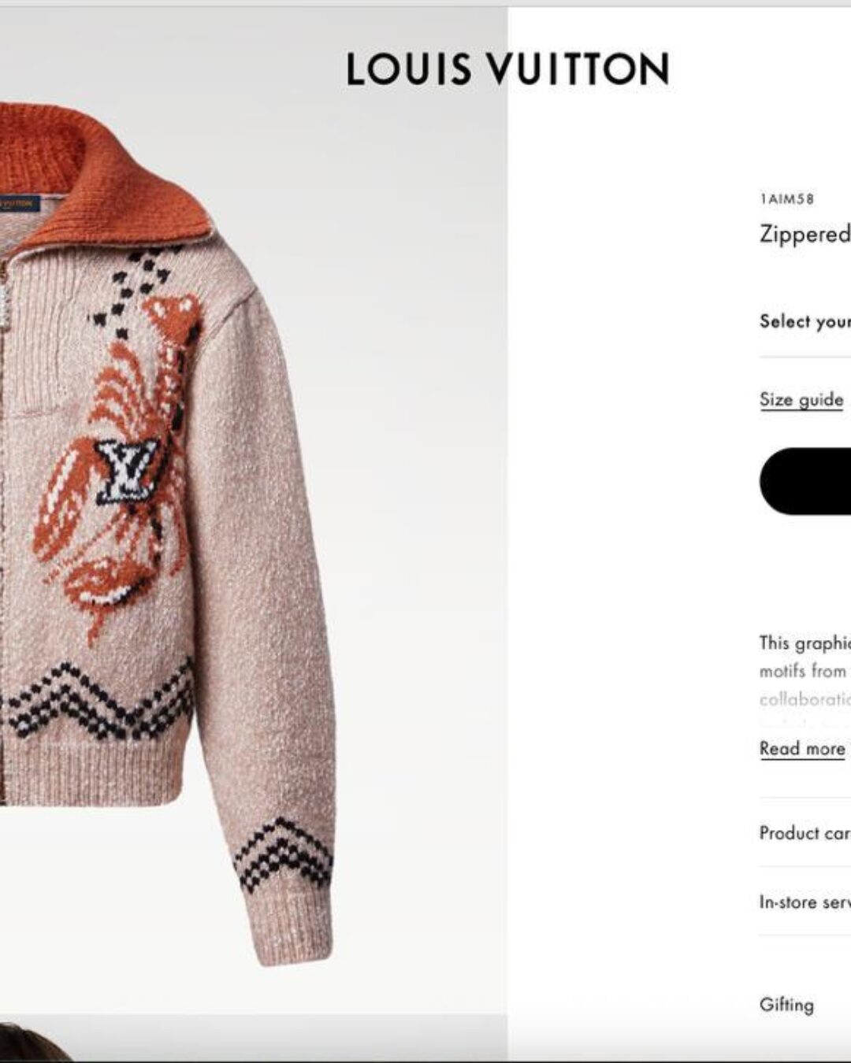Expand the Product care section
851x1063 pixels.
point(805,833)
